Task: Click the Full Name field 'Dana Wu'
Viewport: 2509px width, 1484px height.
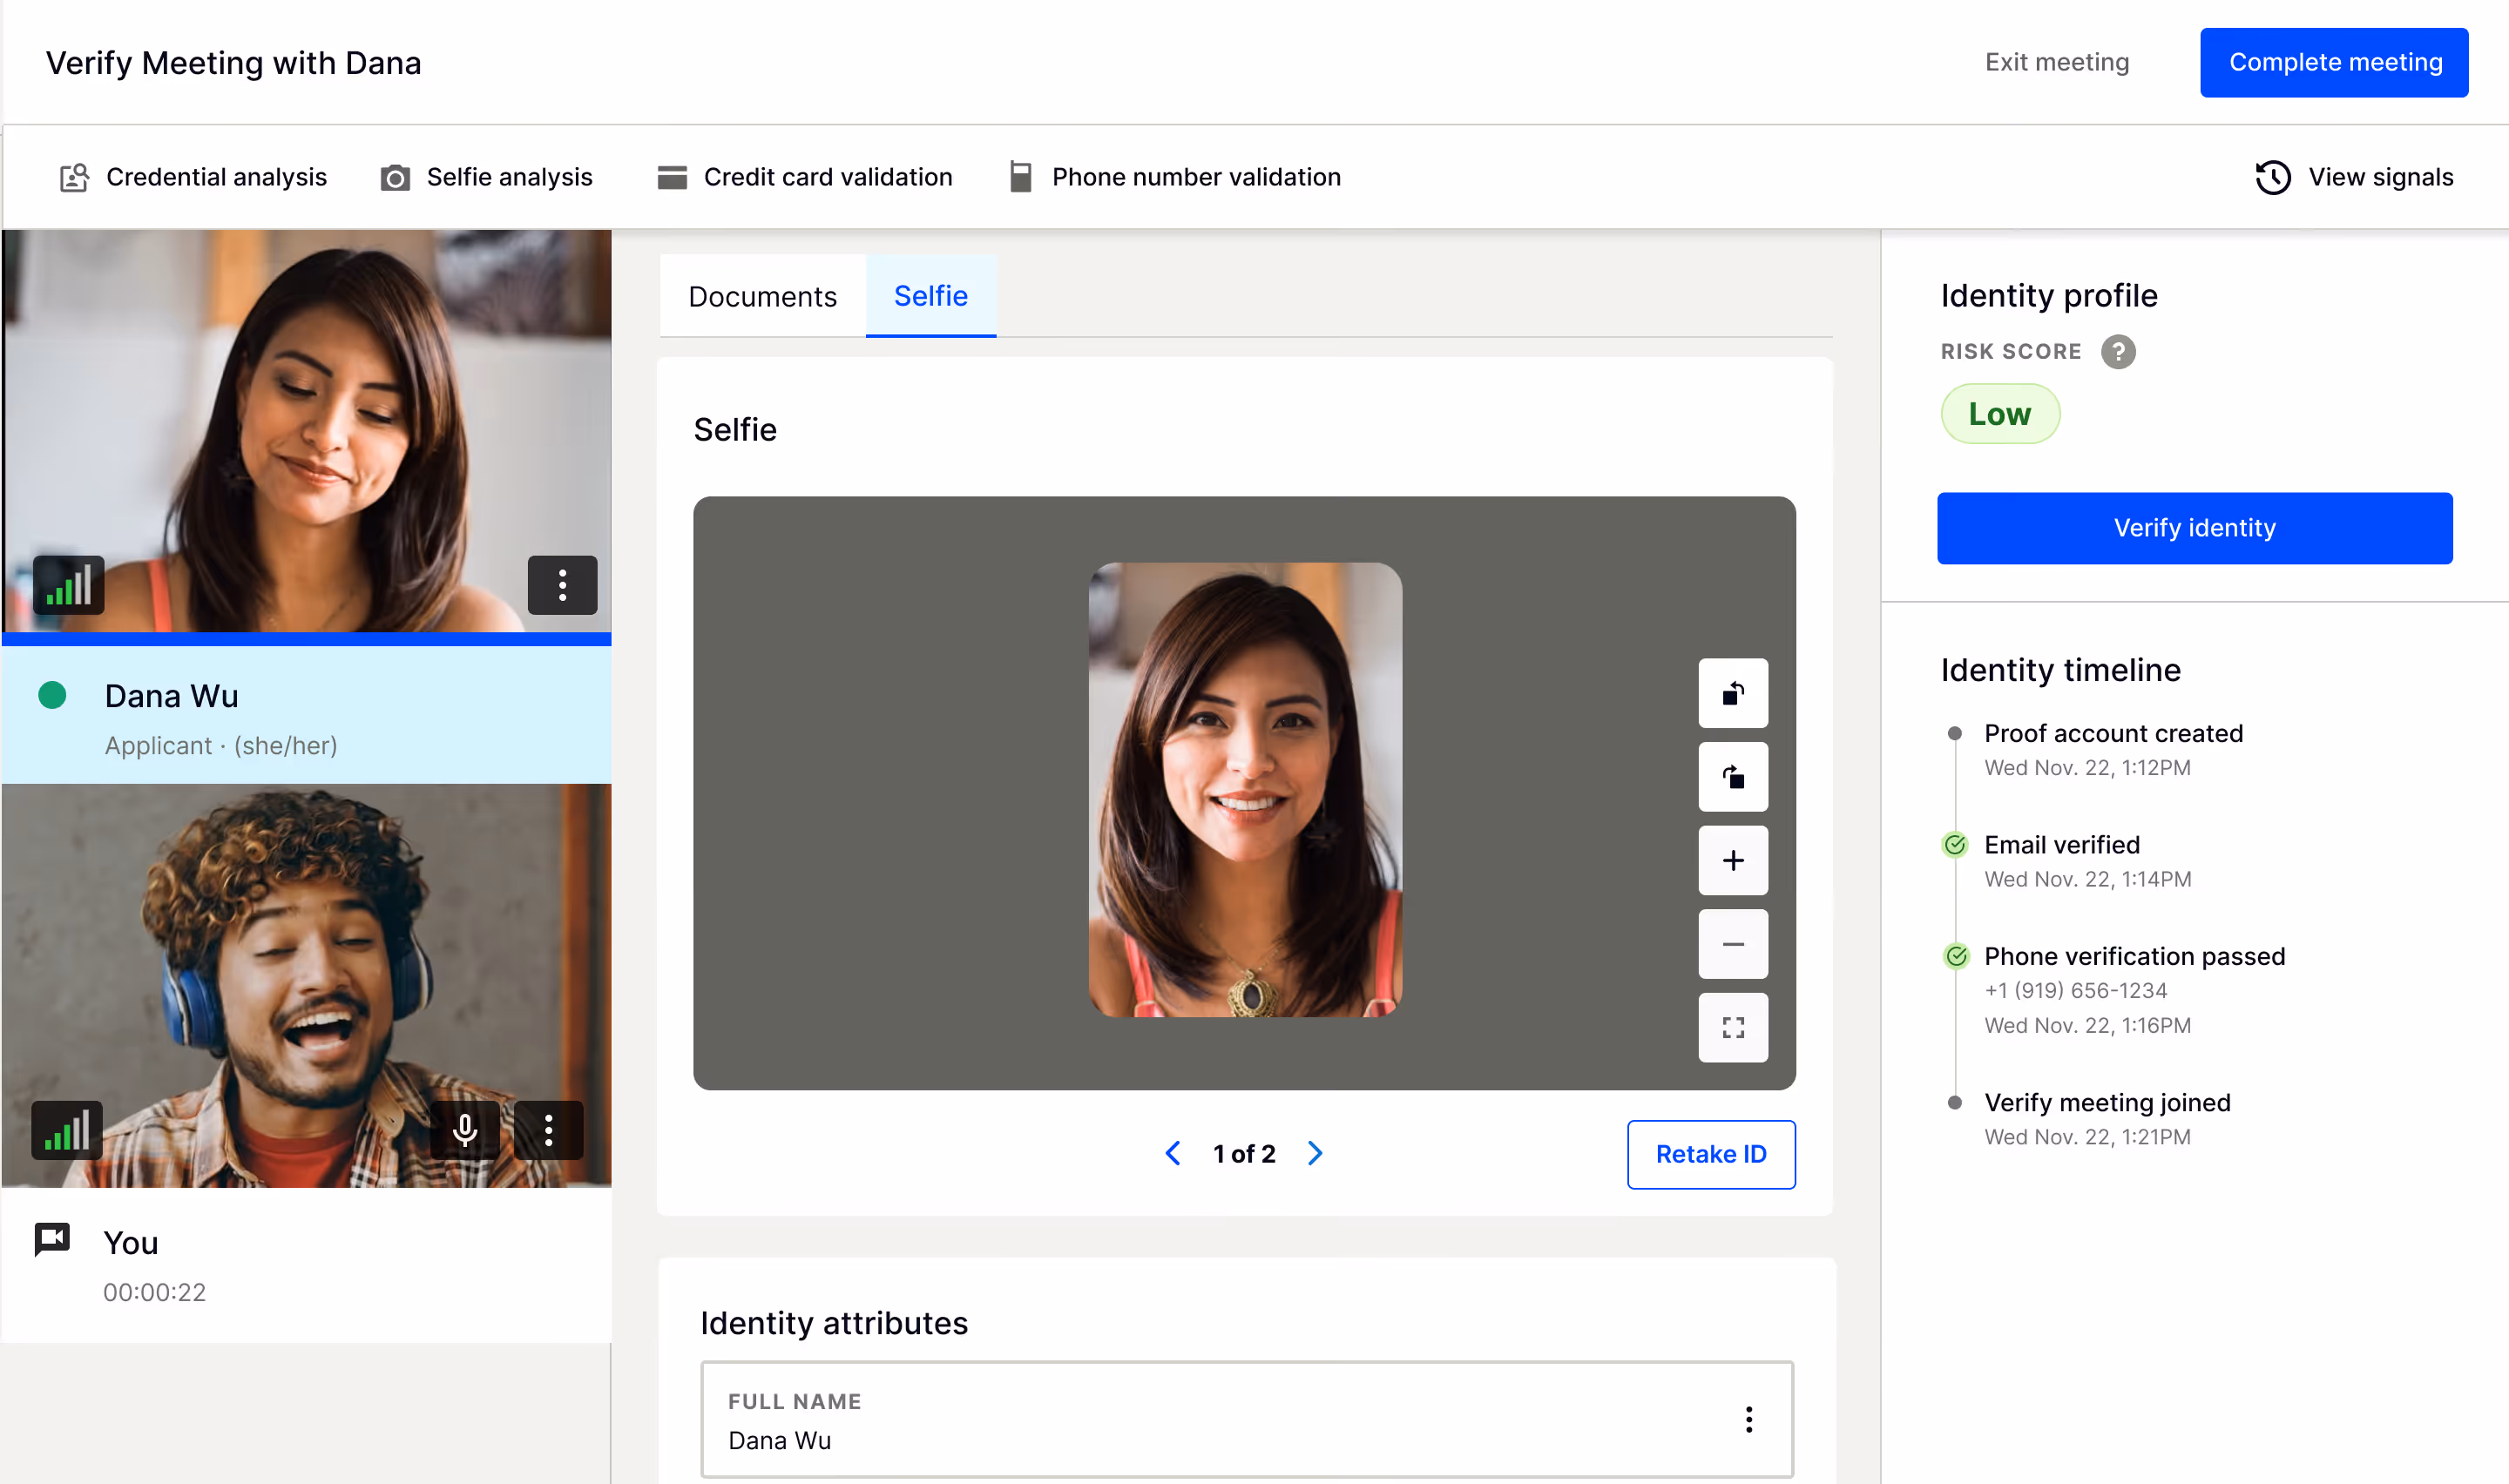Action: point(1247,1419)
